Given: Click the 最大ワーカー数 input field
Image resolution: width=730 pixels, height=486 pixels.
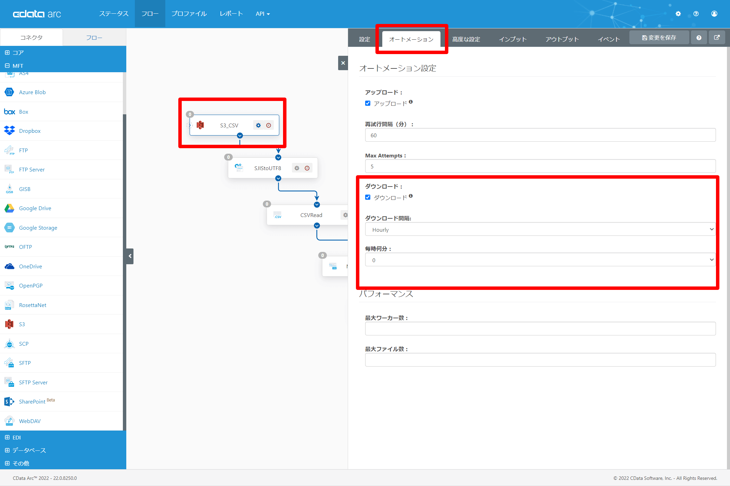Looking at the screenshot, I should (x=540, y=329).
